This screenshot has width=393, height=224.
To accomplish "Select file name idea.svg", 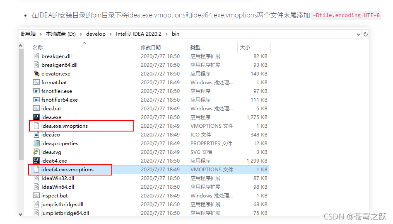I will tap(51, 152).
